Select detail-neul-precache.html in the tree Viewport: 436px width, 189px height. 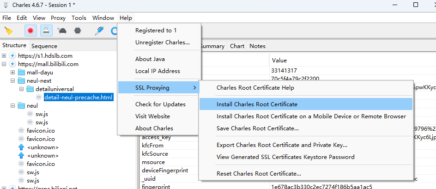tap(79, 98)
